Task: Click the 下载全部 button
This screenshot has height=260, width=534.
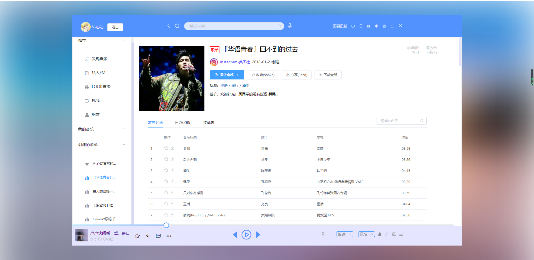Action: [328, 75]
